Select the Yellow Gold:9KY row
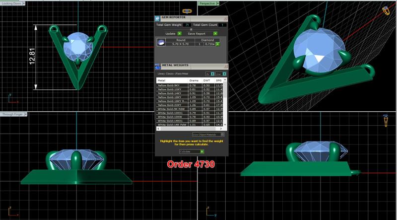Image resolution: width=397 pixels, height=220 pixels. click(190, 85)
